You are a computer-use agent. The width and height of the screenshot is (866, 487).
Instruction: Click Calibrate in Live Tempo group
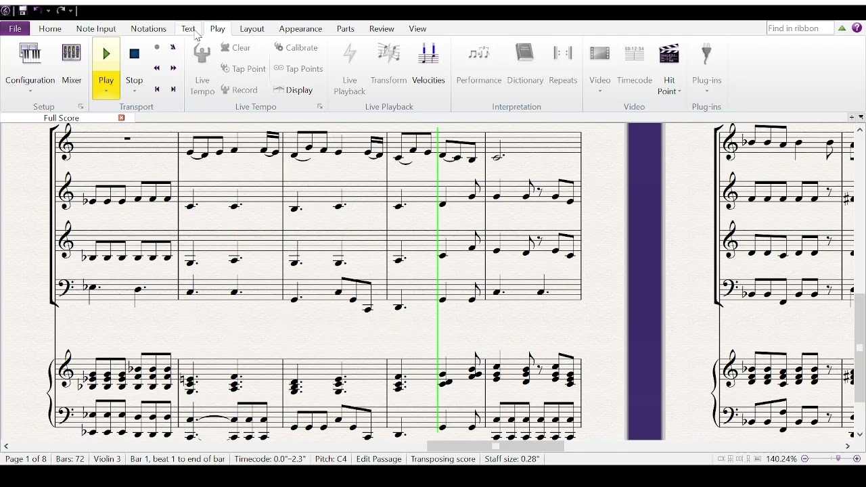pos(296,47)
